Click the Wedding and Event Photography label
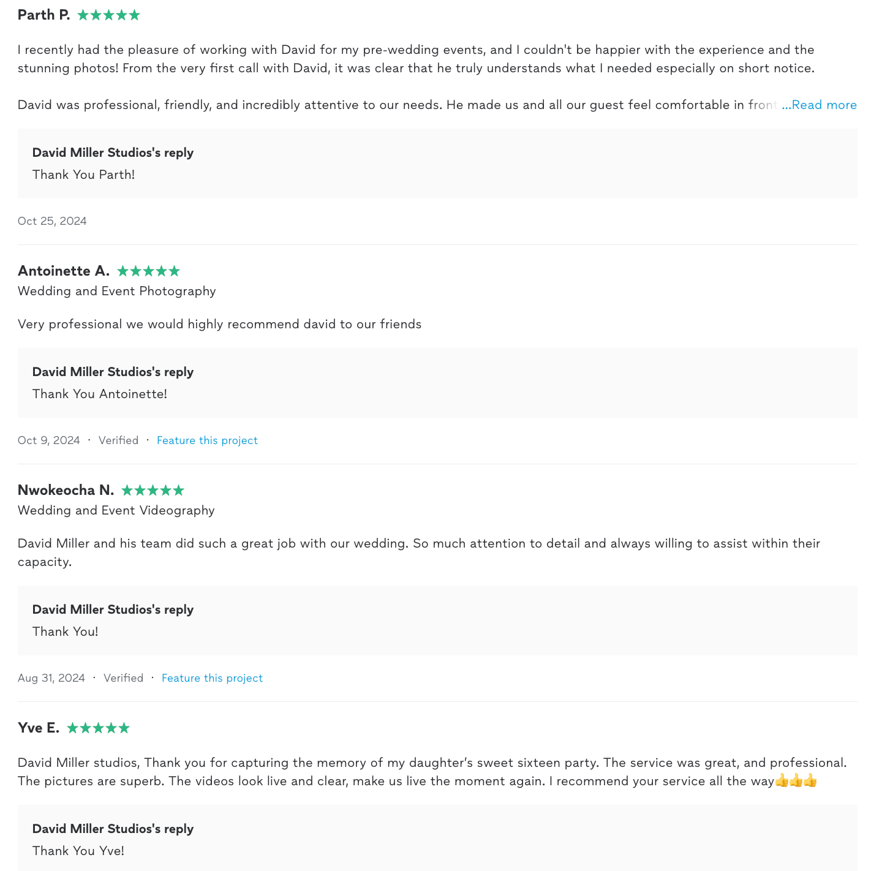Viewport: 871px width, 871px height. pos(116,291)
